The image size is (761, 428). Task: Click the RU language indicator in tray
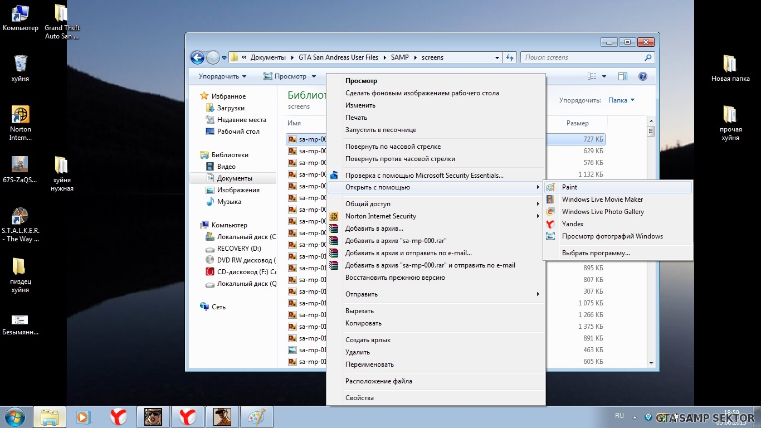pos(619,416)
